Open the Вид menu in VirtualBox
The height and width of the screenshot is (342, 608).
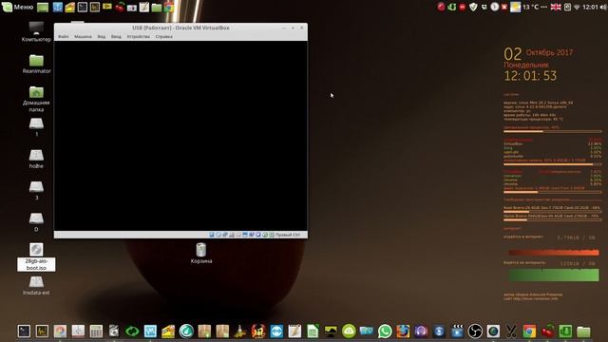point(102,36)
